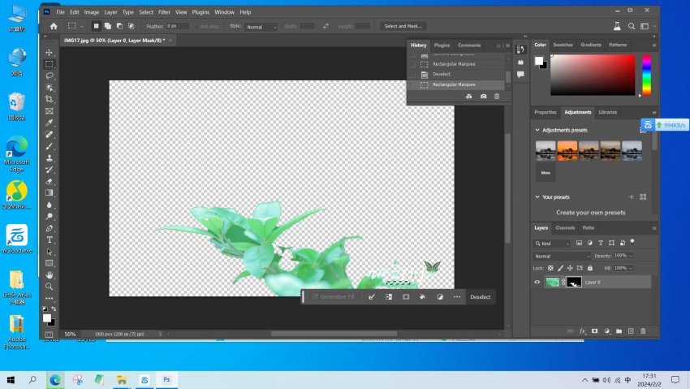Select the Eraser tool
Image resolution: width=690 pixels, height=389 pixels.
coord(50,181)
